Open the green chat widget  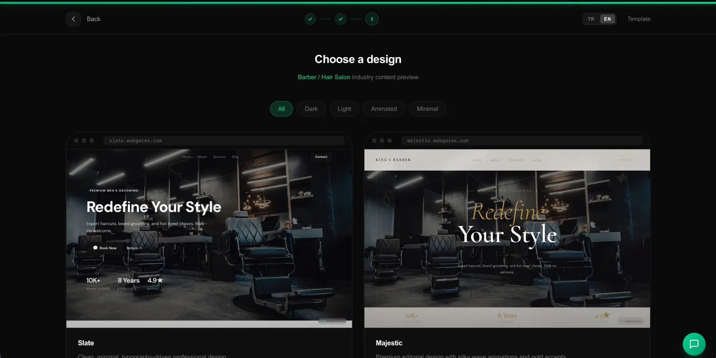[x=694, y=344]
